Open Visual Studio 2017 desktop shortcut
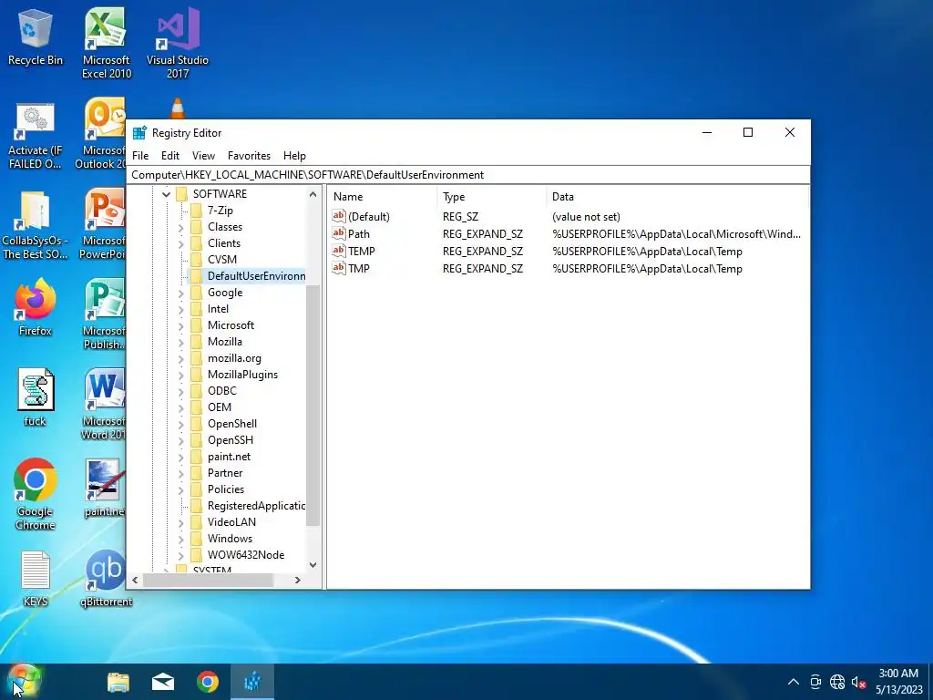Image resolution: width=933 pixels, height=700 pixels. tap(178, 43)
